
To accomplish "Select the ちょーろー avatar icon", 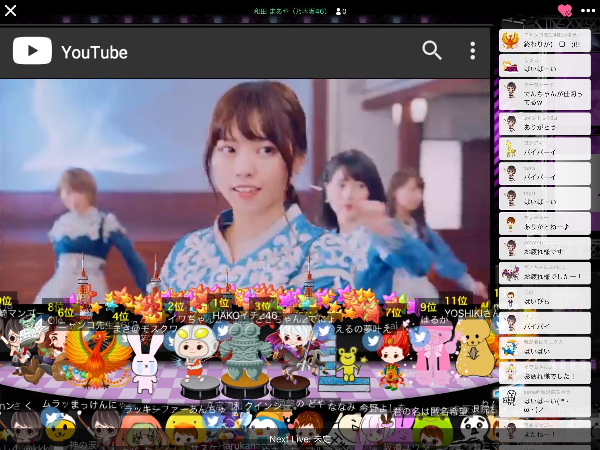I will pyautogui.click(x=511, y=224).
